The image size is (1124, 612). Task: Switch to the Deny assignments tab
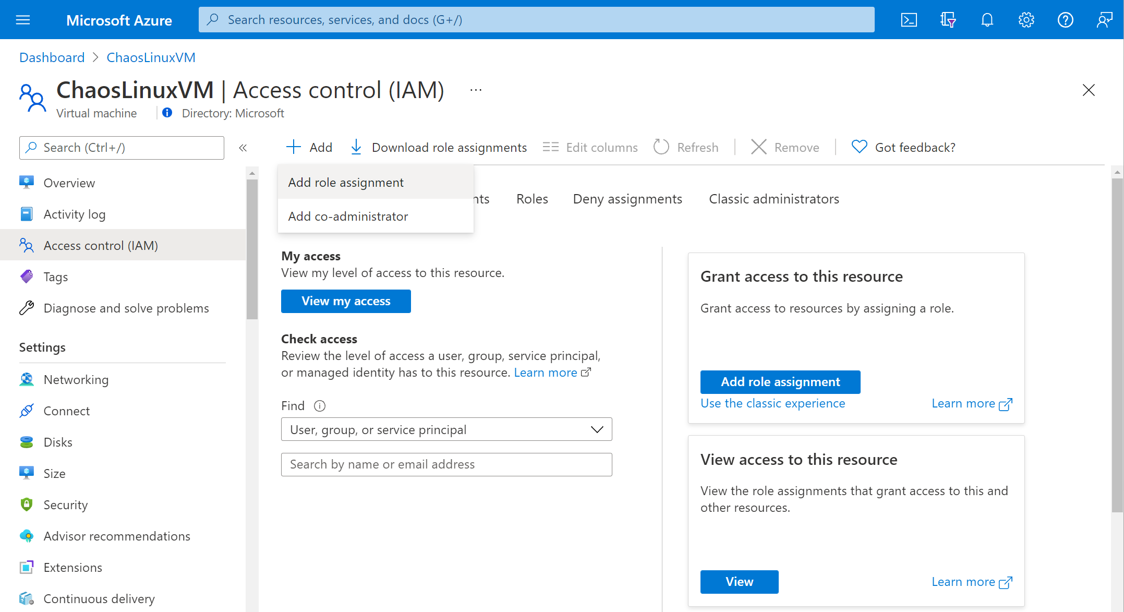pyautogui.click(x=627, y=198)
